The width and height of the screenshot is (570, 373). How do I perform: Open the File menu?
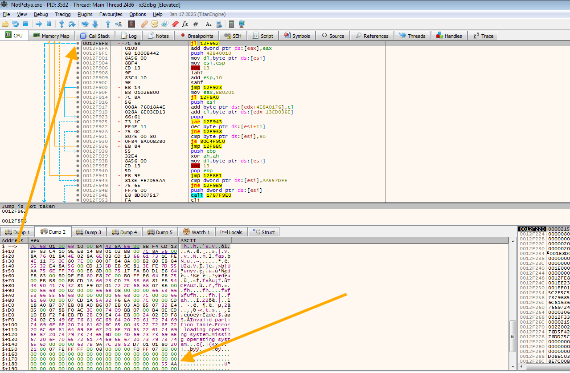(x=6, y=14)
